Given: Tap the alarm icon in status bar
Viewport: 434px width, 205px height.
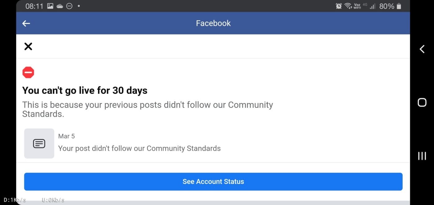Looking at the screenshot, I should (x=339, y=6).
